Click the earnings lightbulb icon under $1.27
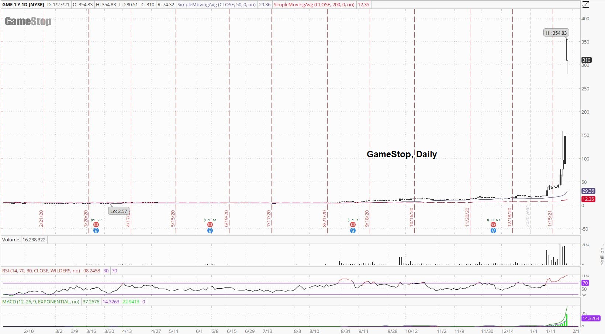Screen dimensions: 605x334 tap(96, 231)
